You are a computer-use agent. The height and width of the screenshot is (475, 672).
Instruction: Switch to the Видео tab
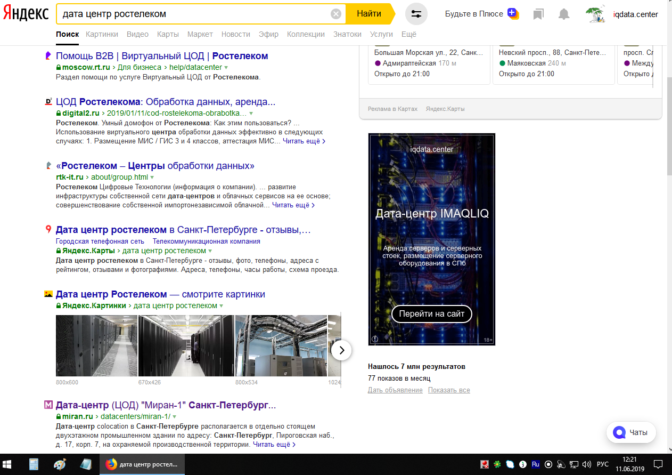tap(137, 34)
